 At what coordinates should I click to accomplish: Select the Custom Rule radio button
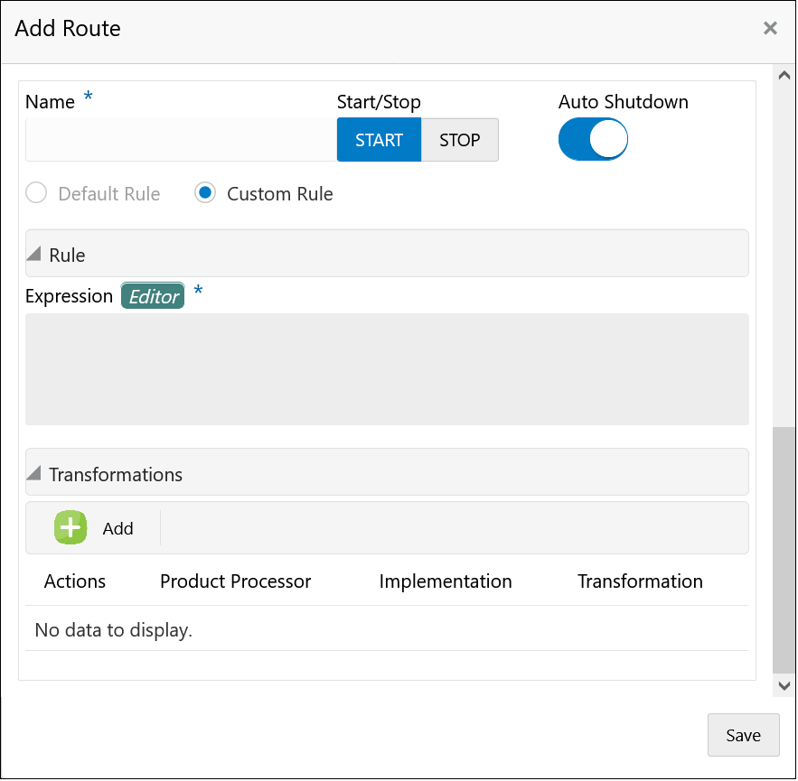[x=206, y=194]
